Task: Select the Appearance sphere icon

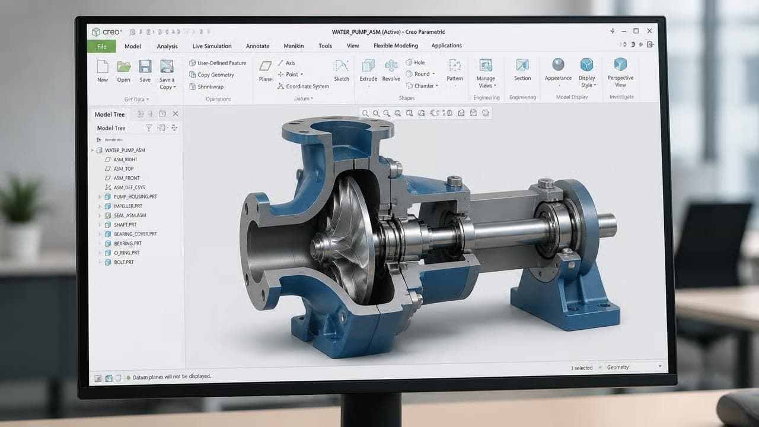Action: 558,64
